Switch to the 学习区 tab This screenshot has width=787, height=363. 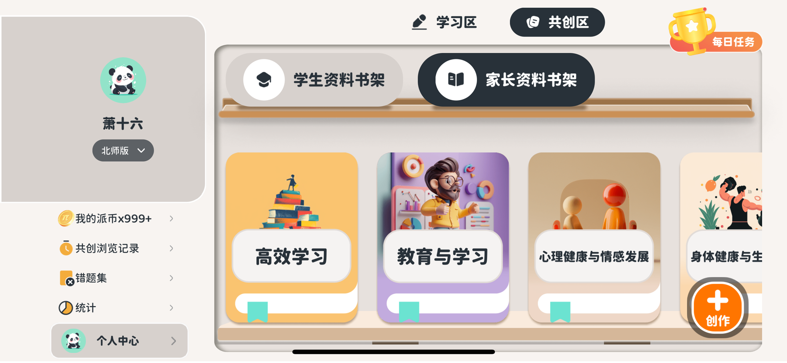[444, 23]
